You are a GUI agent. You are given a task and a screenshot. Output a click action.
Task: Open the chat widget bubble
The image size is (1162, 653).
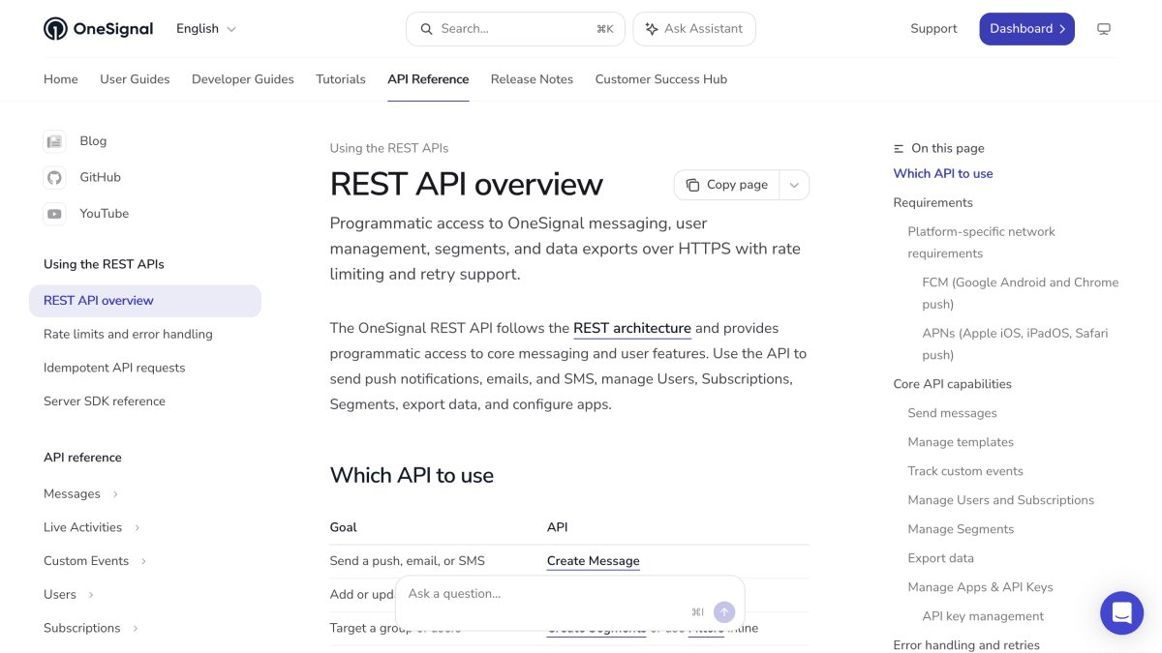(1122, 613)
